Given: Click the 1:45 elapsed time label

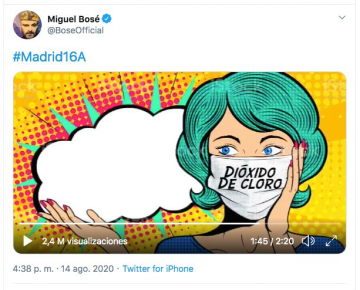Looking at the screenshot, I should coord(260,241).
